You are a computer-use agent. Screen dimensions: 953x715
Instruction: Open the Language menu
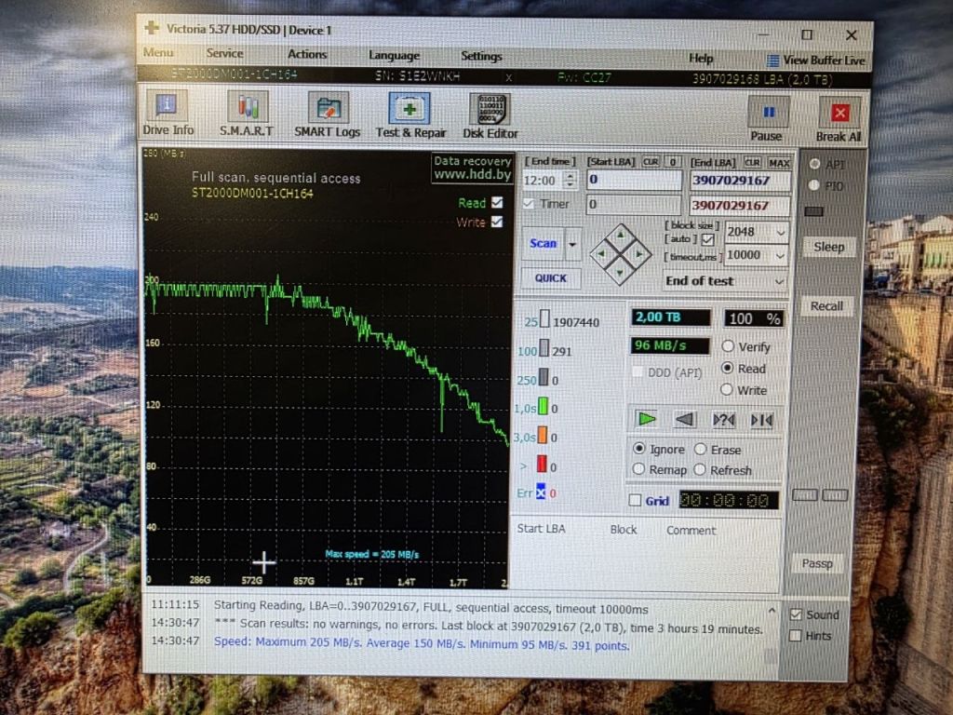[x=394, y=55]
